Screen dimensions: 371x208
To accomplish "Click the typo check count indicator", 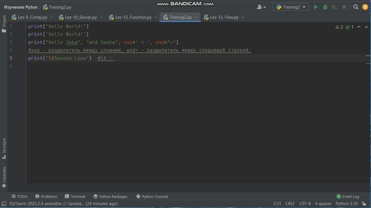I will [350, 27].
